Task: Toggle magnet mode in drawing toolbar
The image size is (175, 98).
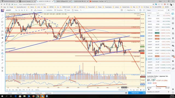Action: (2, 50)
